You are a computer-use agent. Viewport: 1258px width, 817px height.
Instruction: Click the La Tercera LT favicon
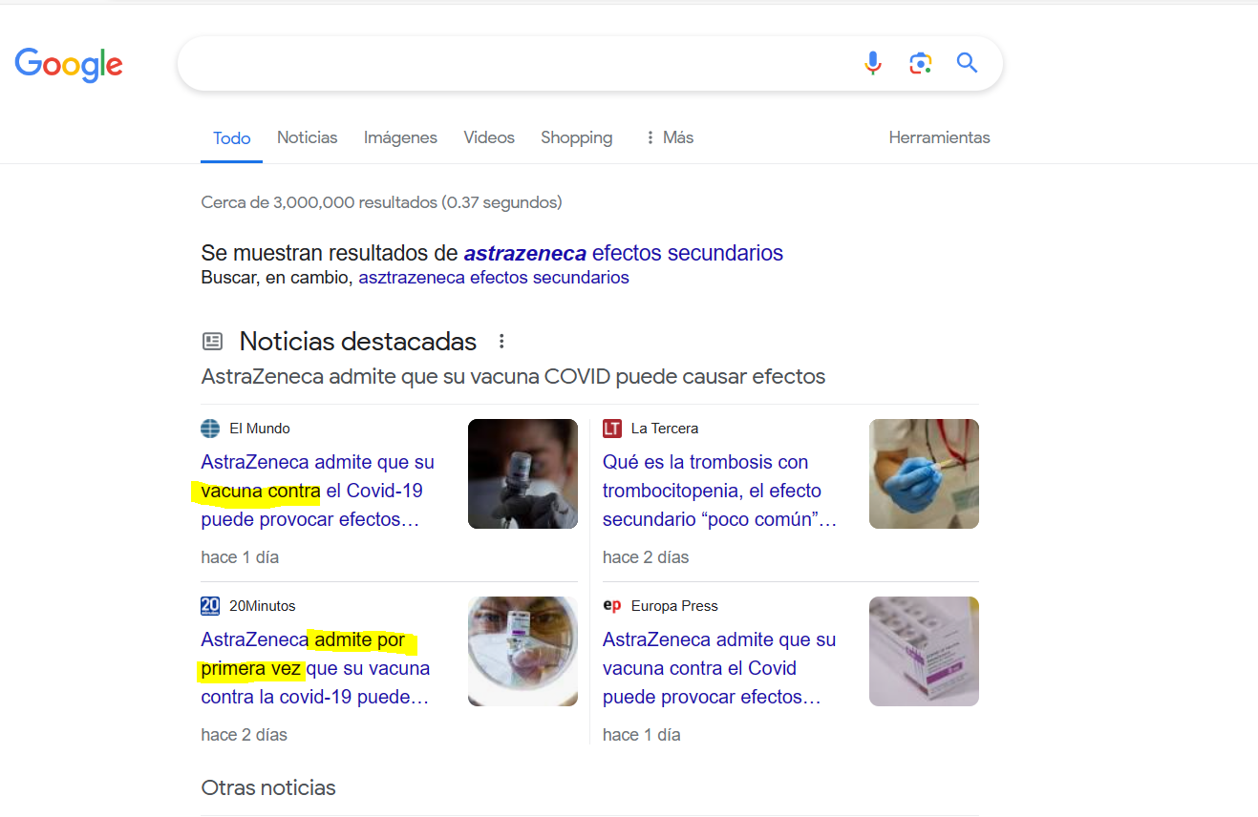[612, 429]
